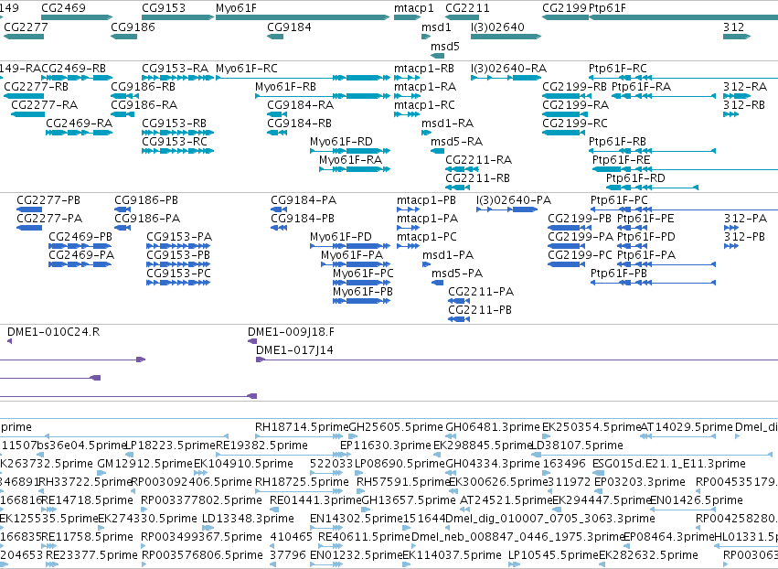The image size is (778, 569).
Task: Click the Myo61F-RA transcript label
Action: tap(350, 160)
